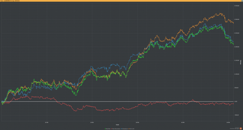Click the Winnings y-axis title
The image size is (243, 130).
tap(241, 62)
